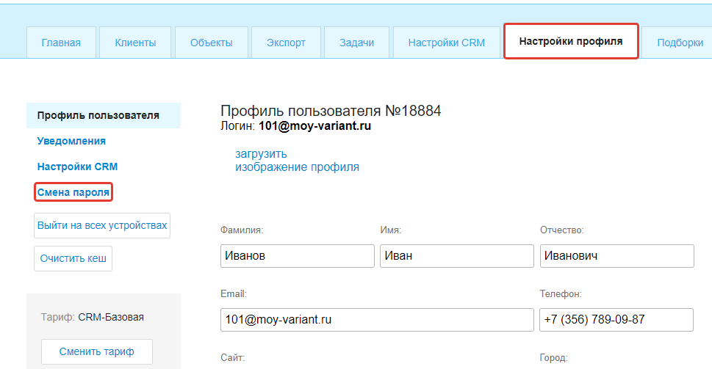Click the Телефон input field
Image resolution: width=712 pixels, height=369 pixels.
click(x=616, y=320)
